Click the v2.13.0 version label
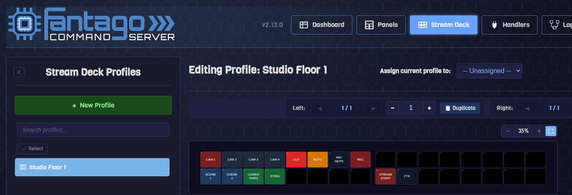 pyautogui.click(x=272, y=25)
